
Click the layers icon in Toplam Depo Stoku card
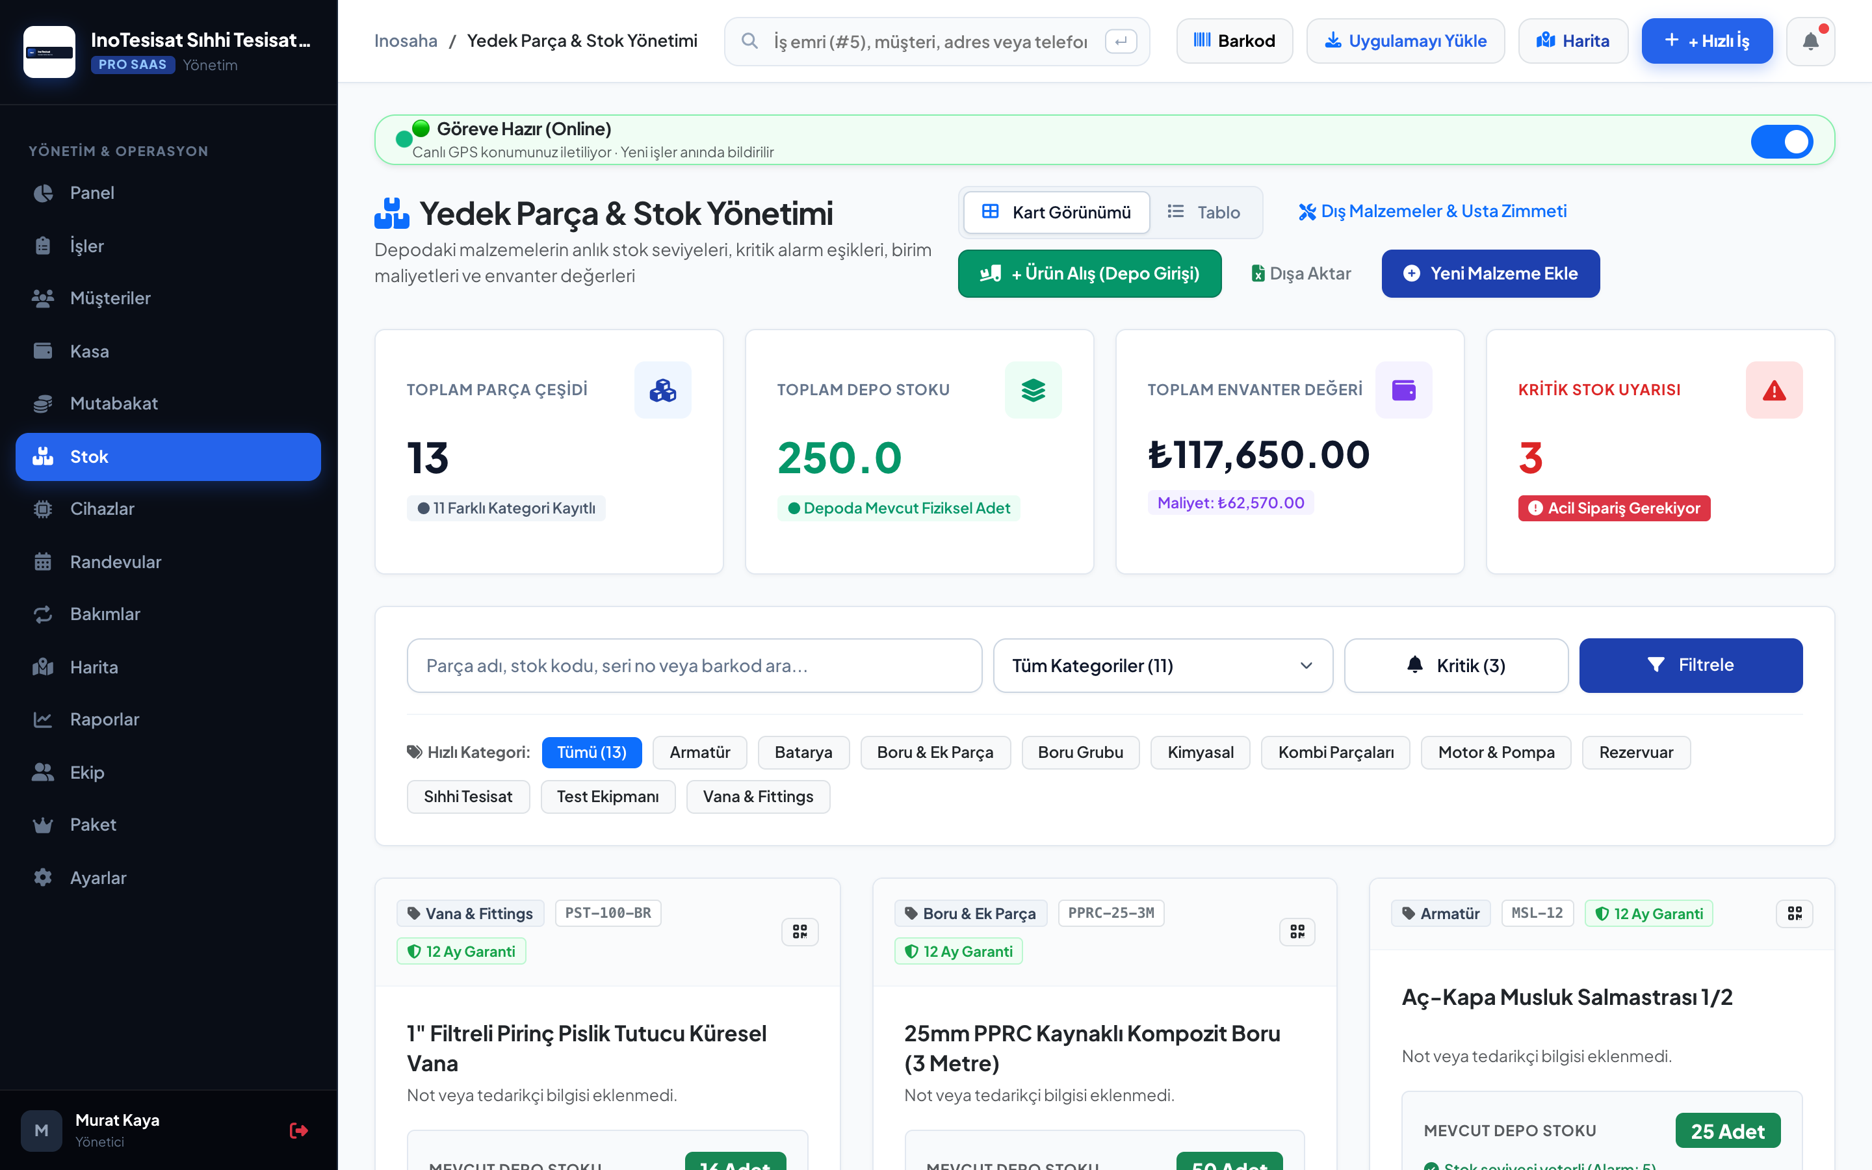[x=1033, y=390]
